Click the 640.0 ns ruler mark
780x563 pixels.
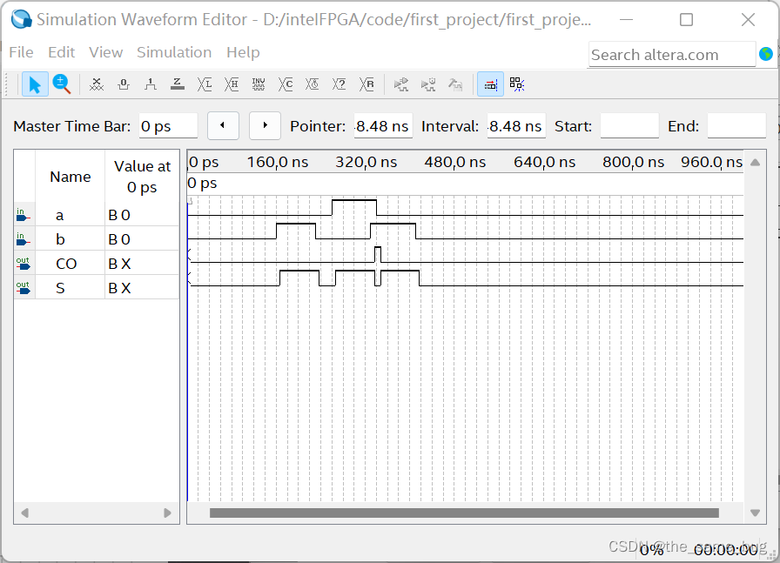pyautogui.click(x=544, y=162)
